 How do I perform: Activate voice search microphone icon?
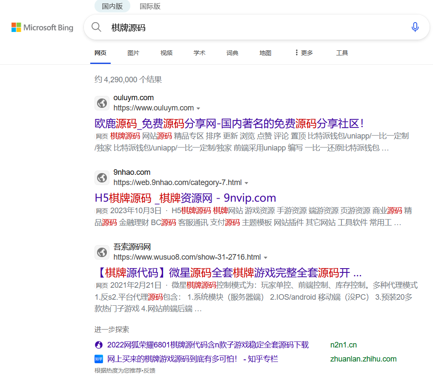tap(415, 27)
